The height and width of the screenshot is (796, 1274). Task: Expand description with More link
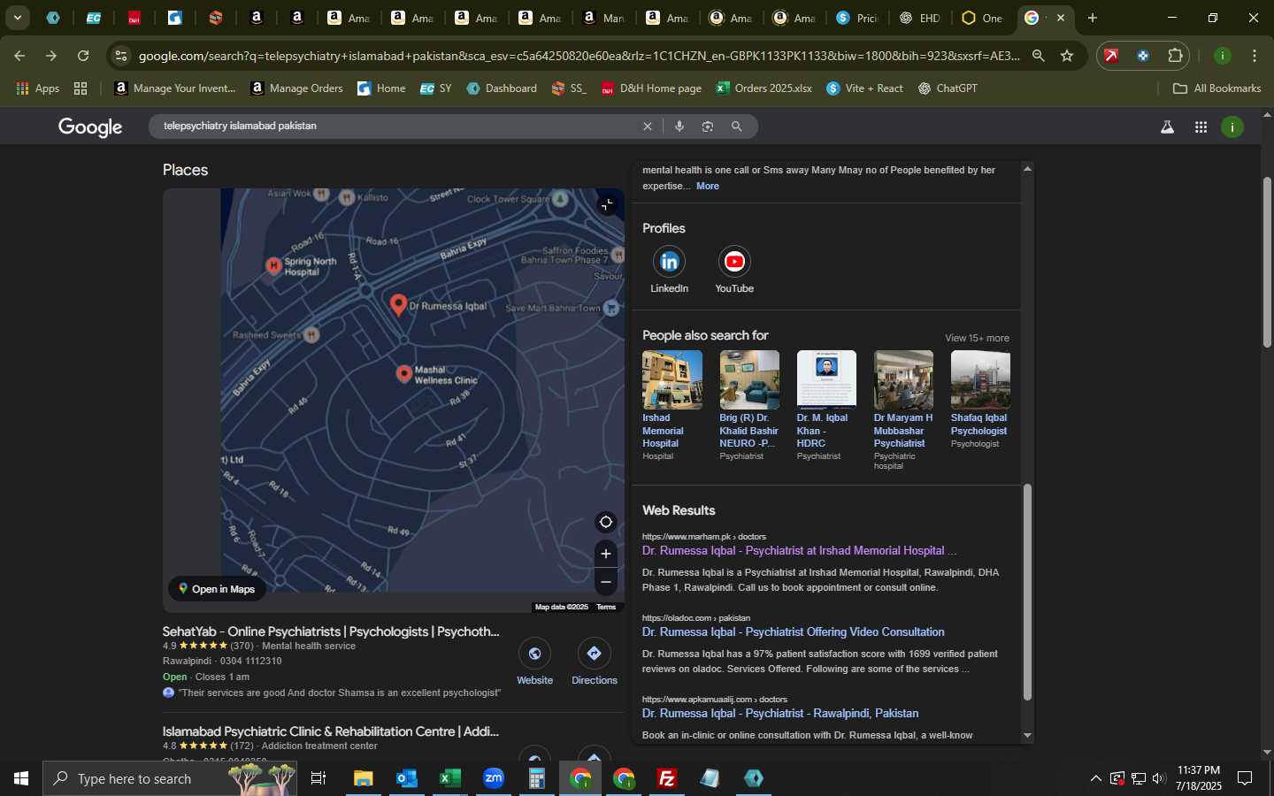tap(708, 186)
